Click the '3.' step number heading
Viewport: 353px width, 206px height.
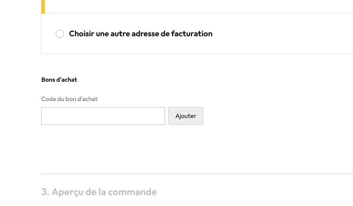(45, 192)
